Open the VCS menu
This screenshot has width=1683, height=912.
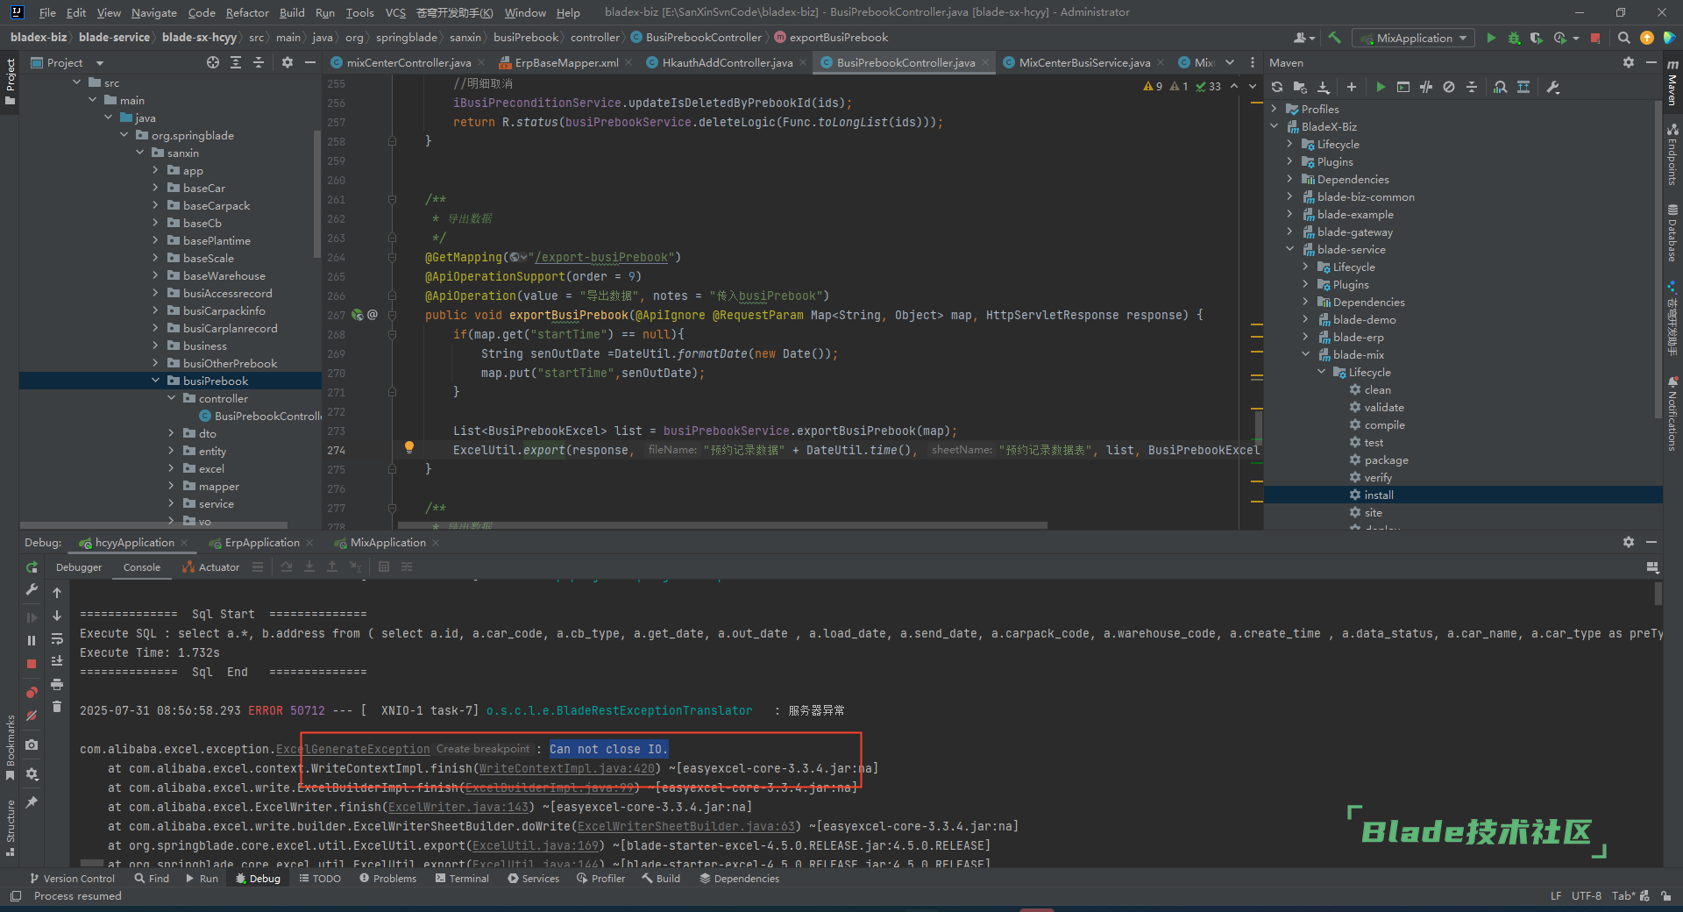pyautogui.click(x=395, y=12)
